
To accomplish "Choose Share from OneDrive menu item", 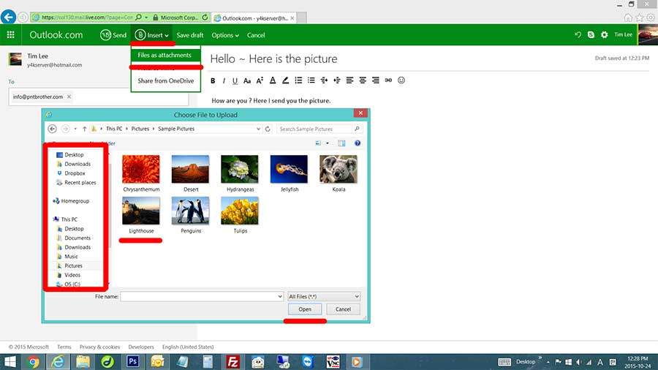I will pos(166,80).
